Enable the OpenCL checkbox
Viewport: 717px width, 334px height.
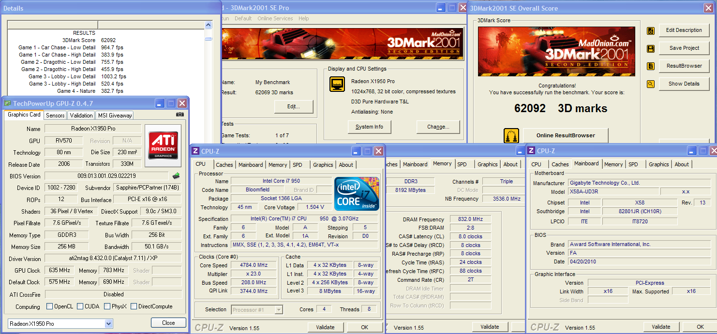click(x=49, y=306)
